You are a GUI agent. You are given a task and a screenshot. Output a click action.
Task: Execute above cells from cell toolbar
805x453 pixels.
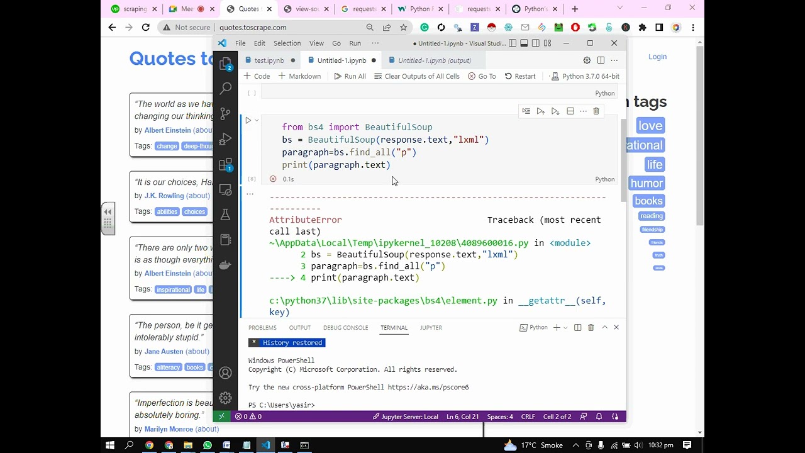click(540, 111)
